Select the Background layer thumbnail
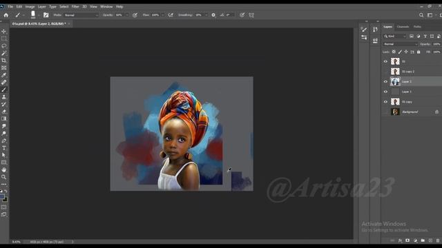The image size is (442, 248). tap(395, 112)
